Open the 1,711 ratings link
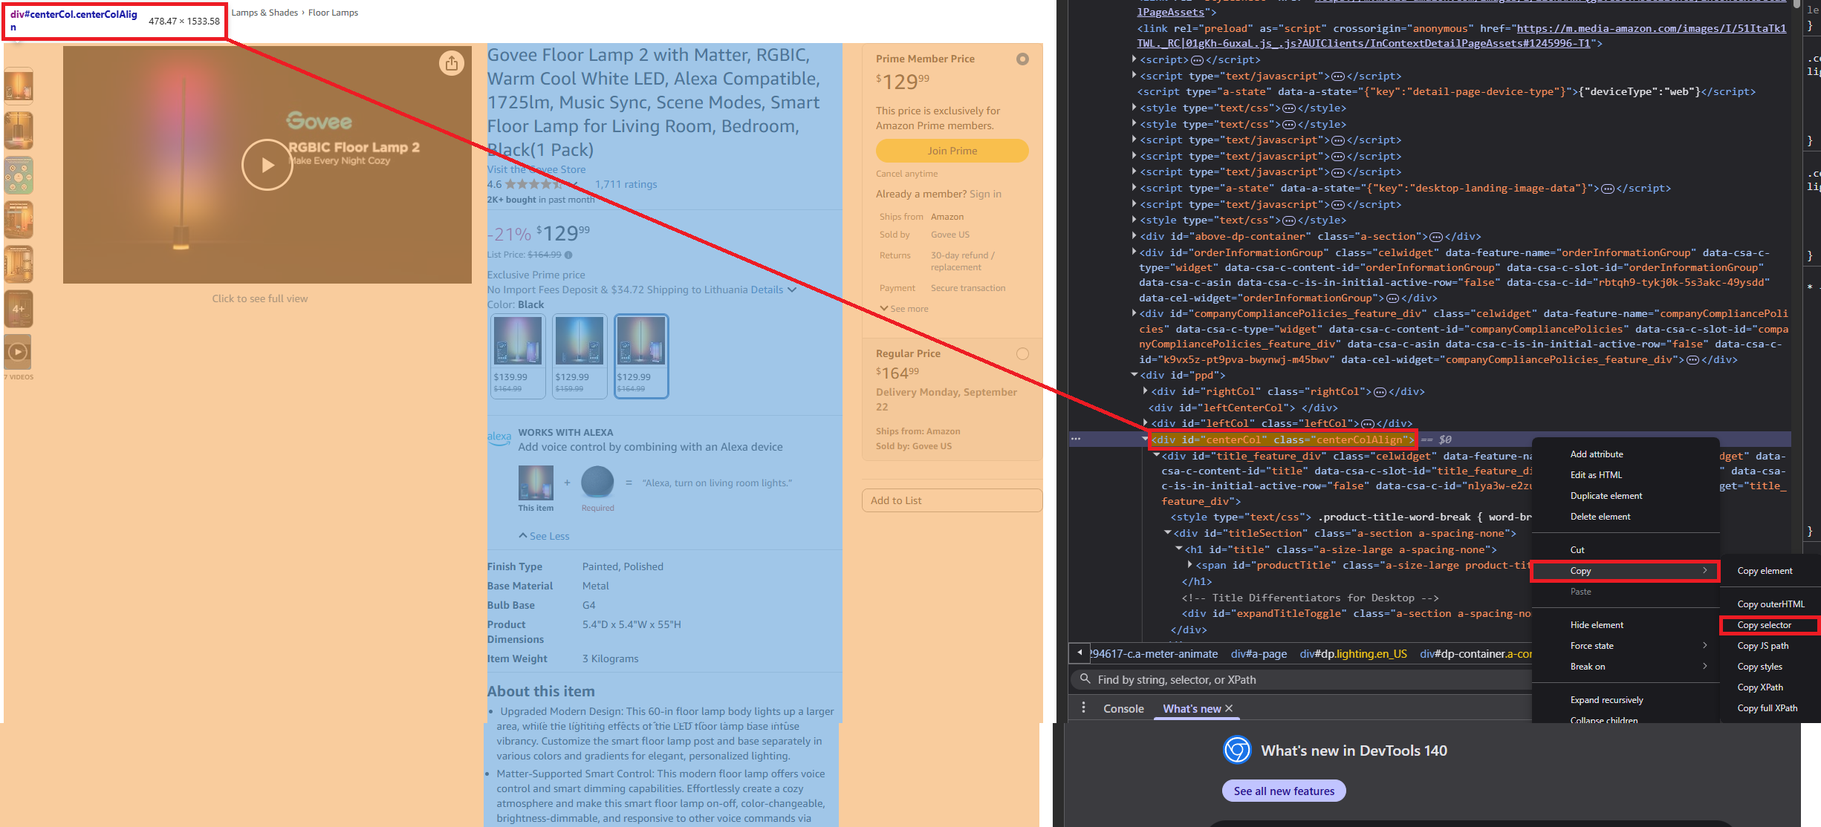 [x=626, y=184]
